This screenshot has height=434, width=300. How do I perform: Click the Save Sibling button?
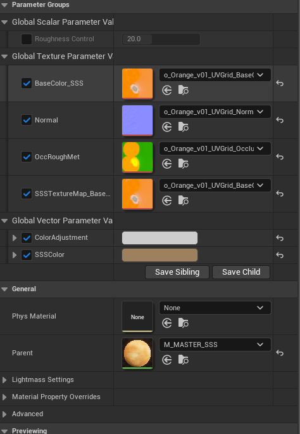[177, 272]
